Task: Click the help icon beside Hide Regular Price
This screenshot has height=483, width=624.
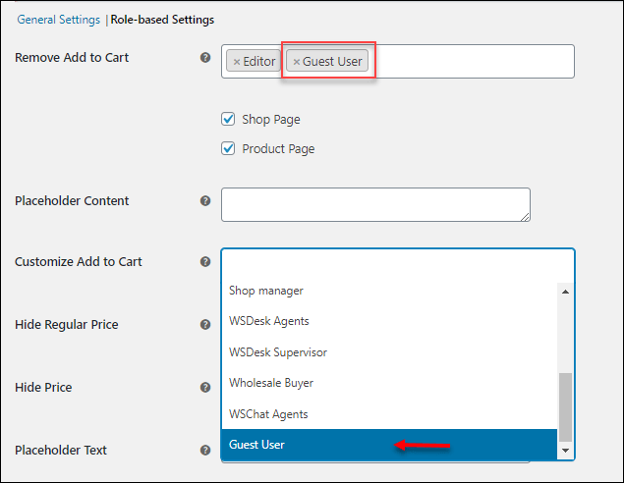Action: click(205, 324)
